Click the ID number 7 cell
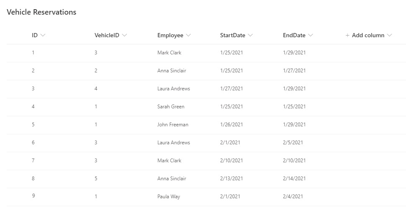The image size is (406, 220). (x=33, y=161)
